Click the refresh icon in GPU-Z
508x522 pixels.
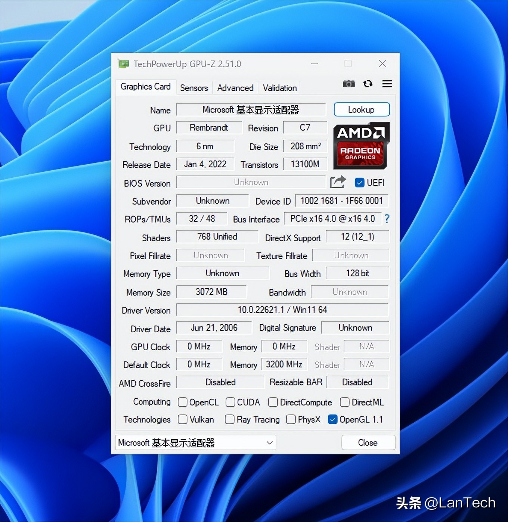click(368, 84)
